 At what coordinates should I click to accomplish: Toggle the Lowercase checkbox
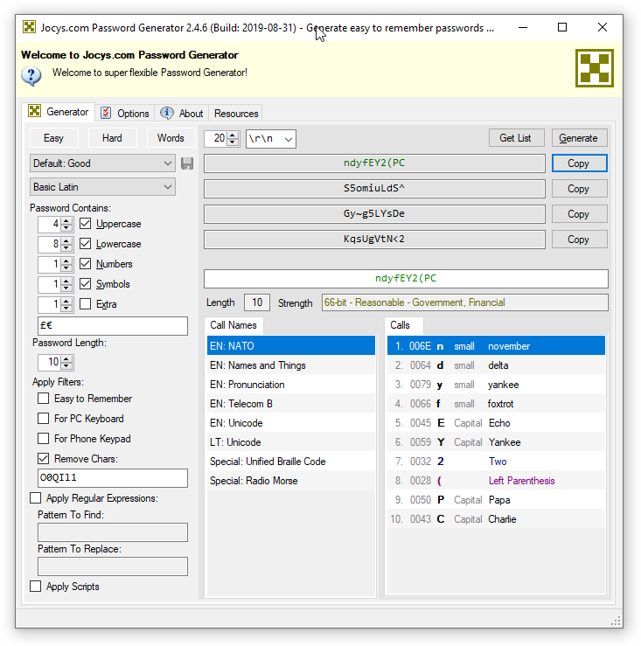point(86,244)
